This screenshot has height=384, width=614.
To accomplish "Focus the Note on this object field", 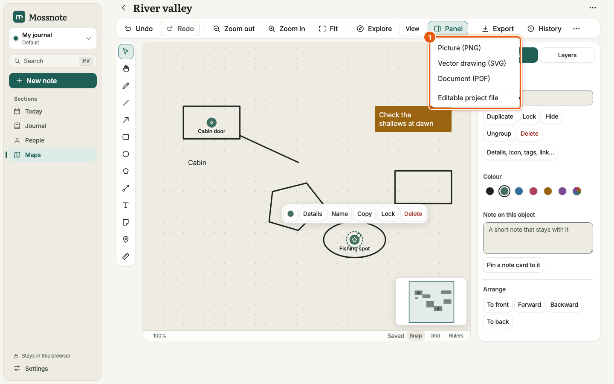I will coord(538,238).
